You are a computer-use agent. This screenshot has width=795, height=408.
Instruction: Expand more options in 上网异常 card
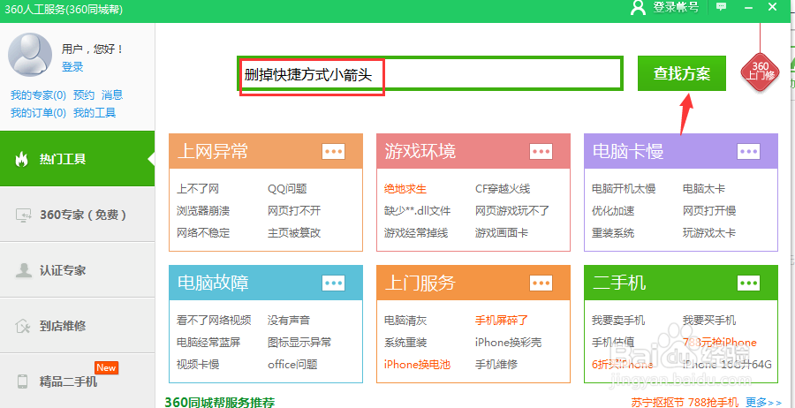tap(334, 151)
